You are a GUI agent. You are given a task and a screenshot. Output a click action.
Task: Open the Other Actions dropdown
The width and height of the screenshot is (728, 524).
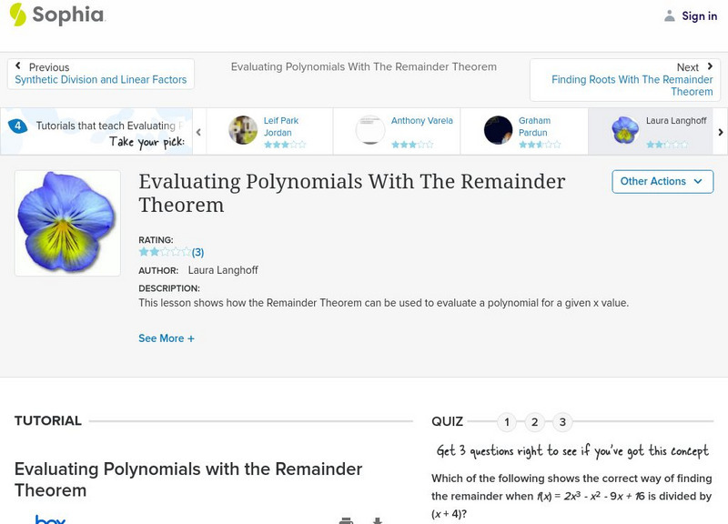pyautogui.click(x=662, y=181)
